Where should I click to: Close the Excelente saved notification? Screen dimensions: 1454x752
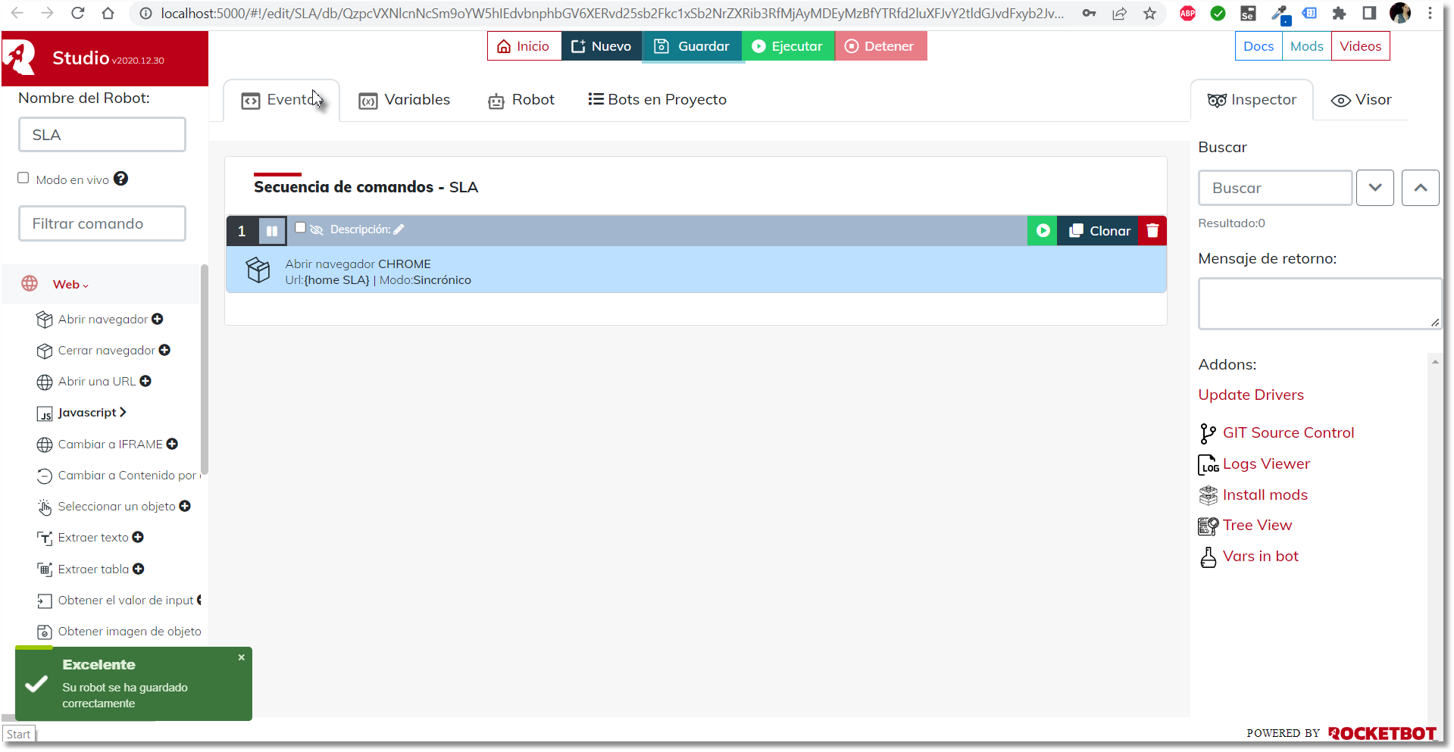pos(241,657)
